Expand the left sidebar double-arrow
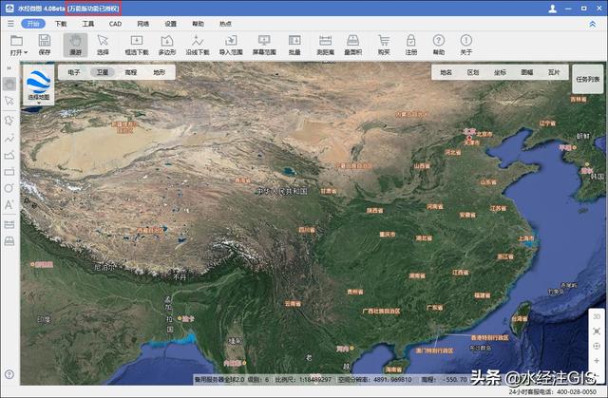The height and width of the screenshot is (398, 608). click(9, 68)
